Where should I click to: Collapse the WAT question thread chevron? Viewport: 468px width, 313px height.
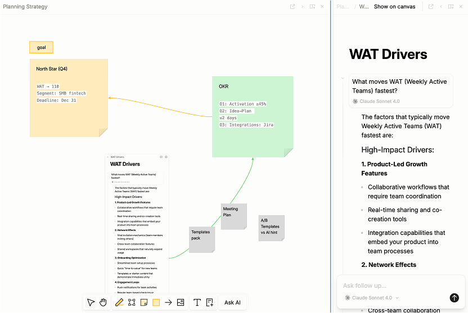pyautogui.click(x=341, y=78)
